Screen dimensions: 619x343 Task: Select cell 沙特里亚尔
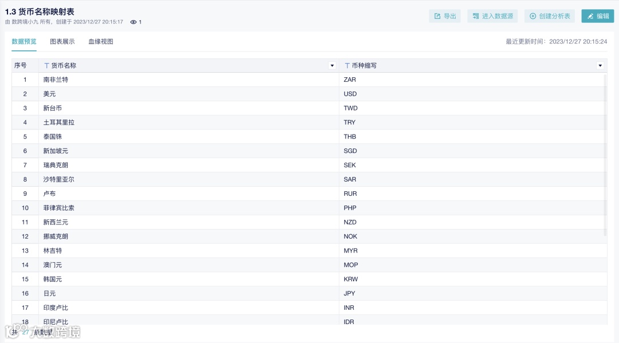pyautogui.click(x=189, y=179)
